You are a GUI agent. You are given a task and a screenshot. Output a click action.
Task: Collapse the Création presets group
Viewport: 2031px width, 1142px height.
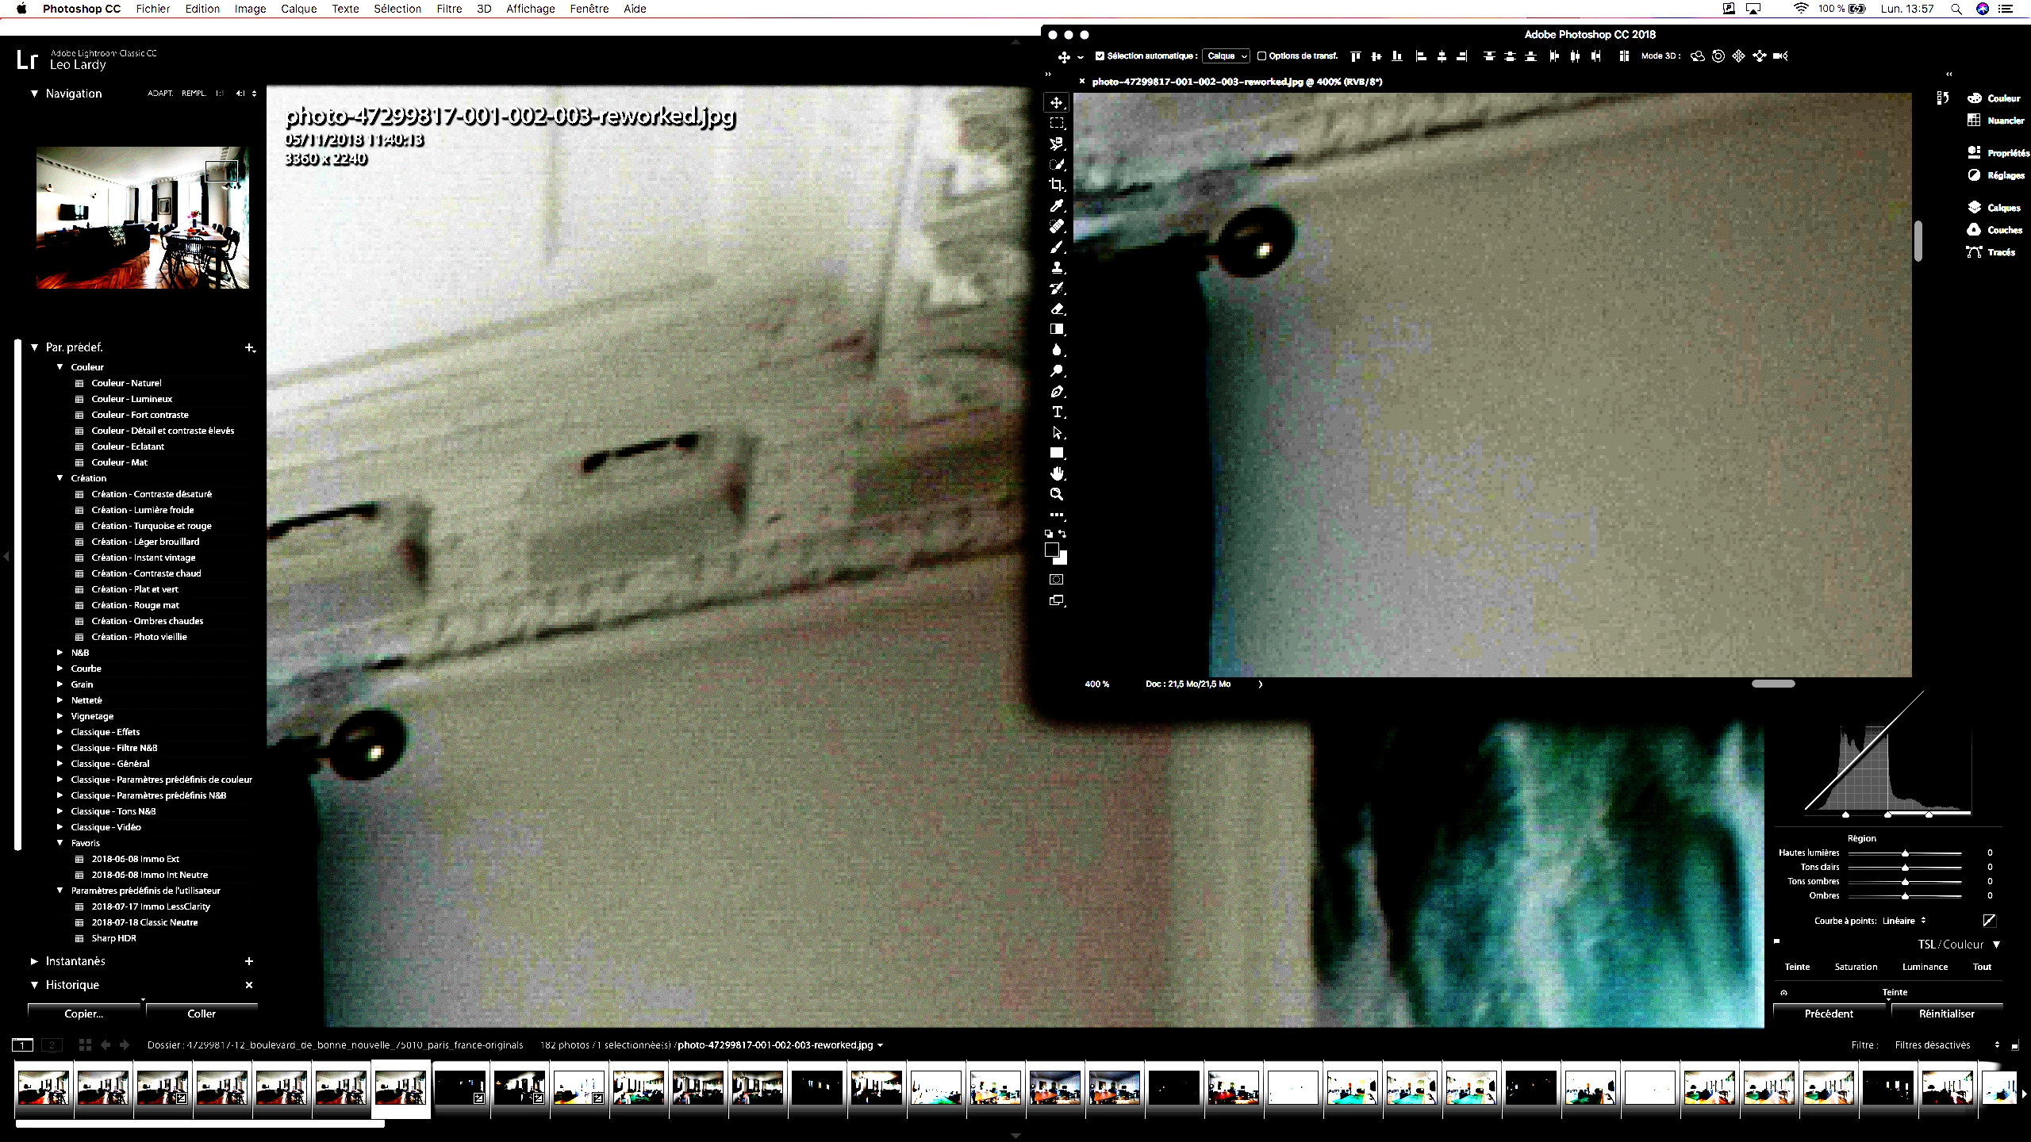tap(60, 478)
